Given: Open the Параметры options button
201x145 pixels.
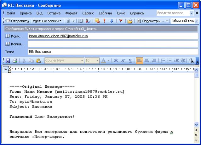Looking at the screenshot, I should click(151, 21).
